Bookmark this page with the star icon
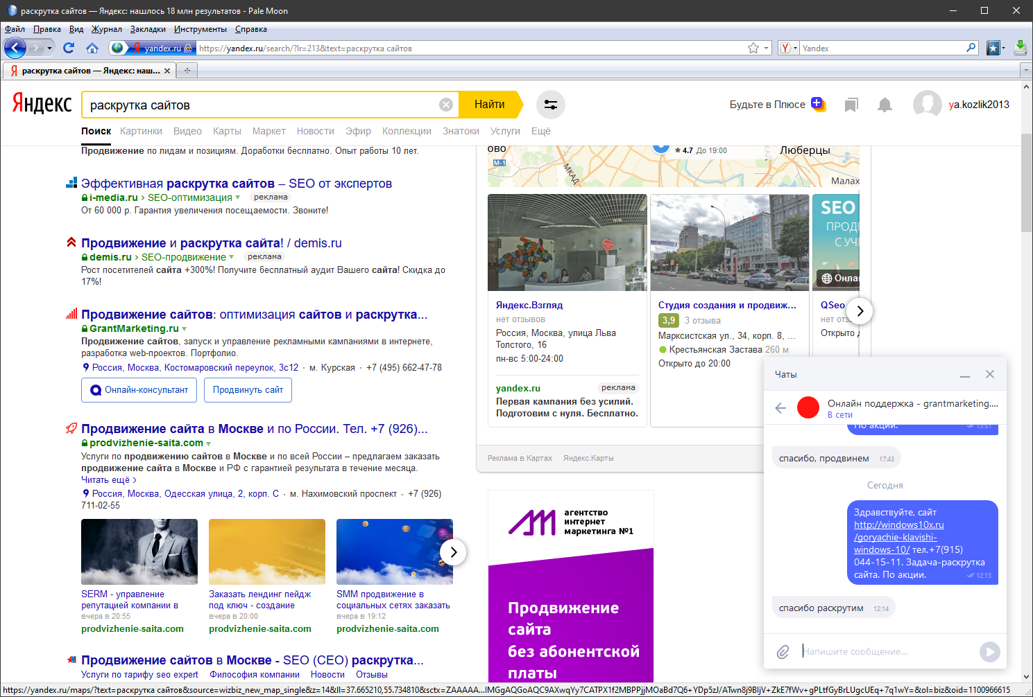 (753, 48)
